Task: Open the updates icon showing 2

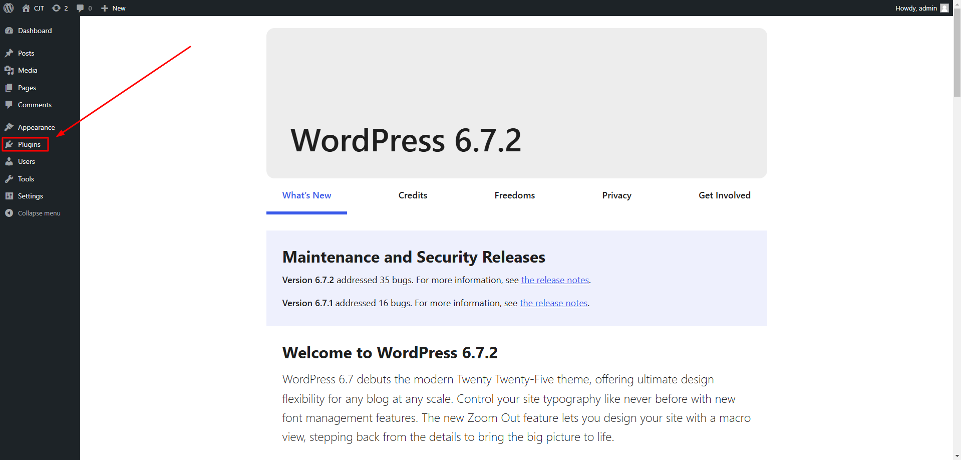Action: coord(60,8)
